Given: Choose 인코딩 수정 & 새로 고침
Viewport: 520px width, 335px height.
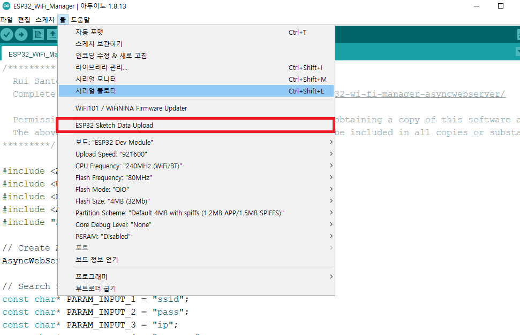Looking at the screenshot, I should [197, 56].
